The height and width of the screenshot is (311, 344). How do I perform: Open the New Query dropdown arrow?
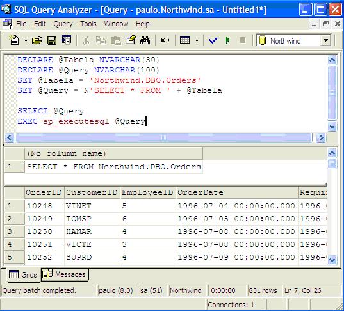(26, 40)
